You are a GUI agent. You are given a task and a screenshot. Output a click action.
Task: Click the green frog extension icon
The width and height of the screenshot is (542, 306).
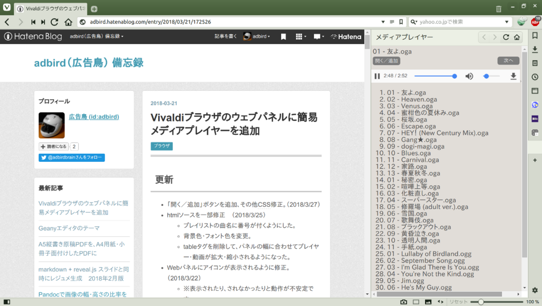tap(521, 22)
